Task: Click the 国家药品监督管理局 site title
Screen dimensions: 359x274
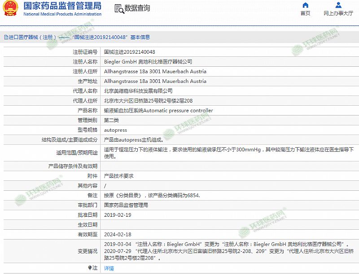Action: [x=62, y=6]
